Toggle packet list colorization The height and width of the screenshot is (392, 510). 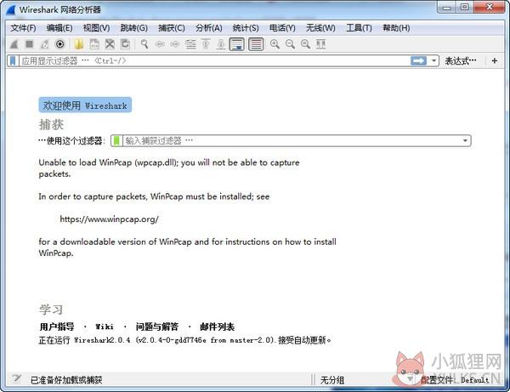click(256, 44)
